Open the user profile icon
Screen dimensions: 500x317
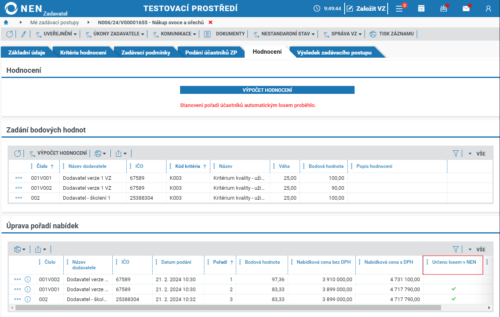pyautogui.click(x=488, y=8)
